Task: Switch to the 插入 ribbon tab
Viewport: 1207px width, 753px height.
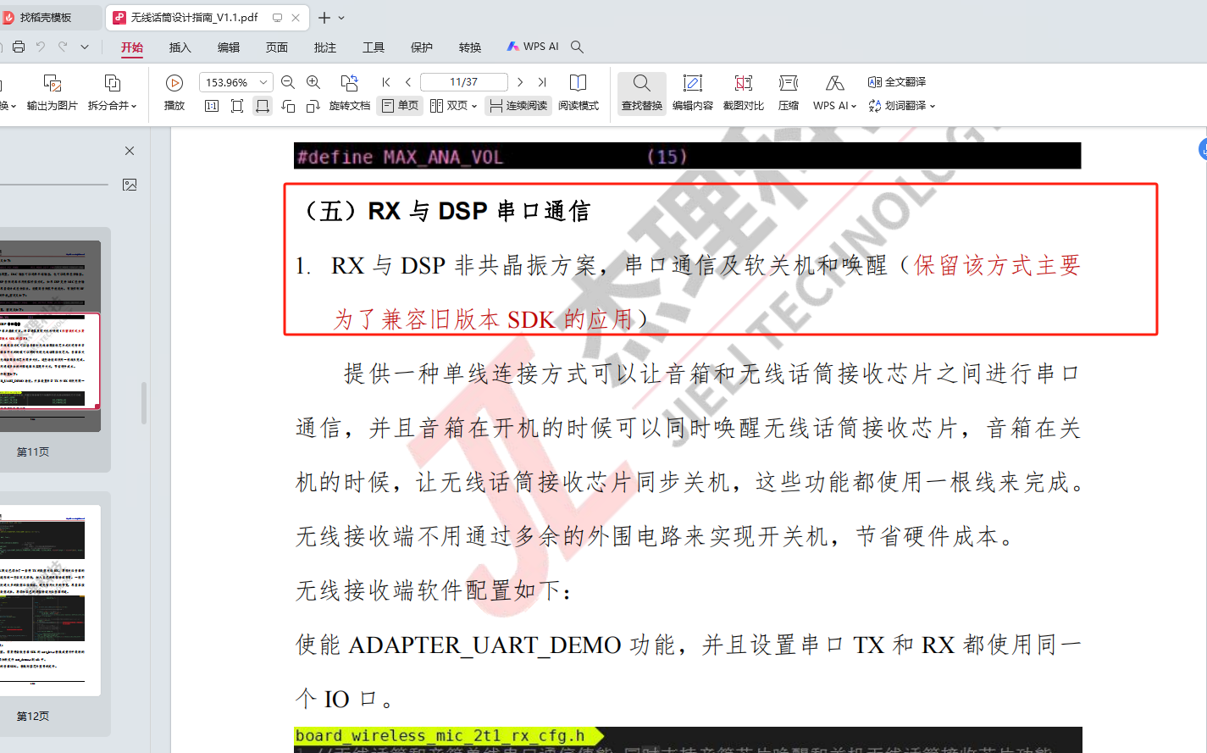Action: coord(180,47)
